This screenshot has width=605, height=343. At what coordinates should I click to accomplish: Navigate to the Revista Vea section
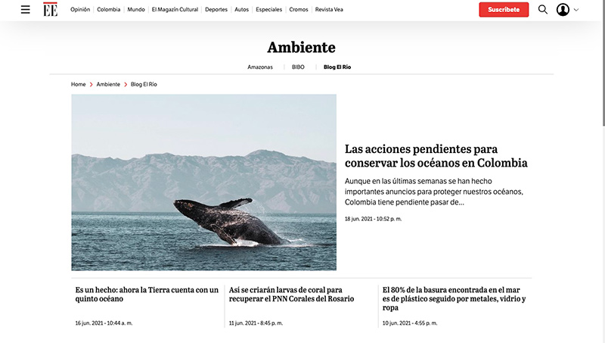(330, 10)
